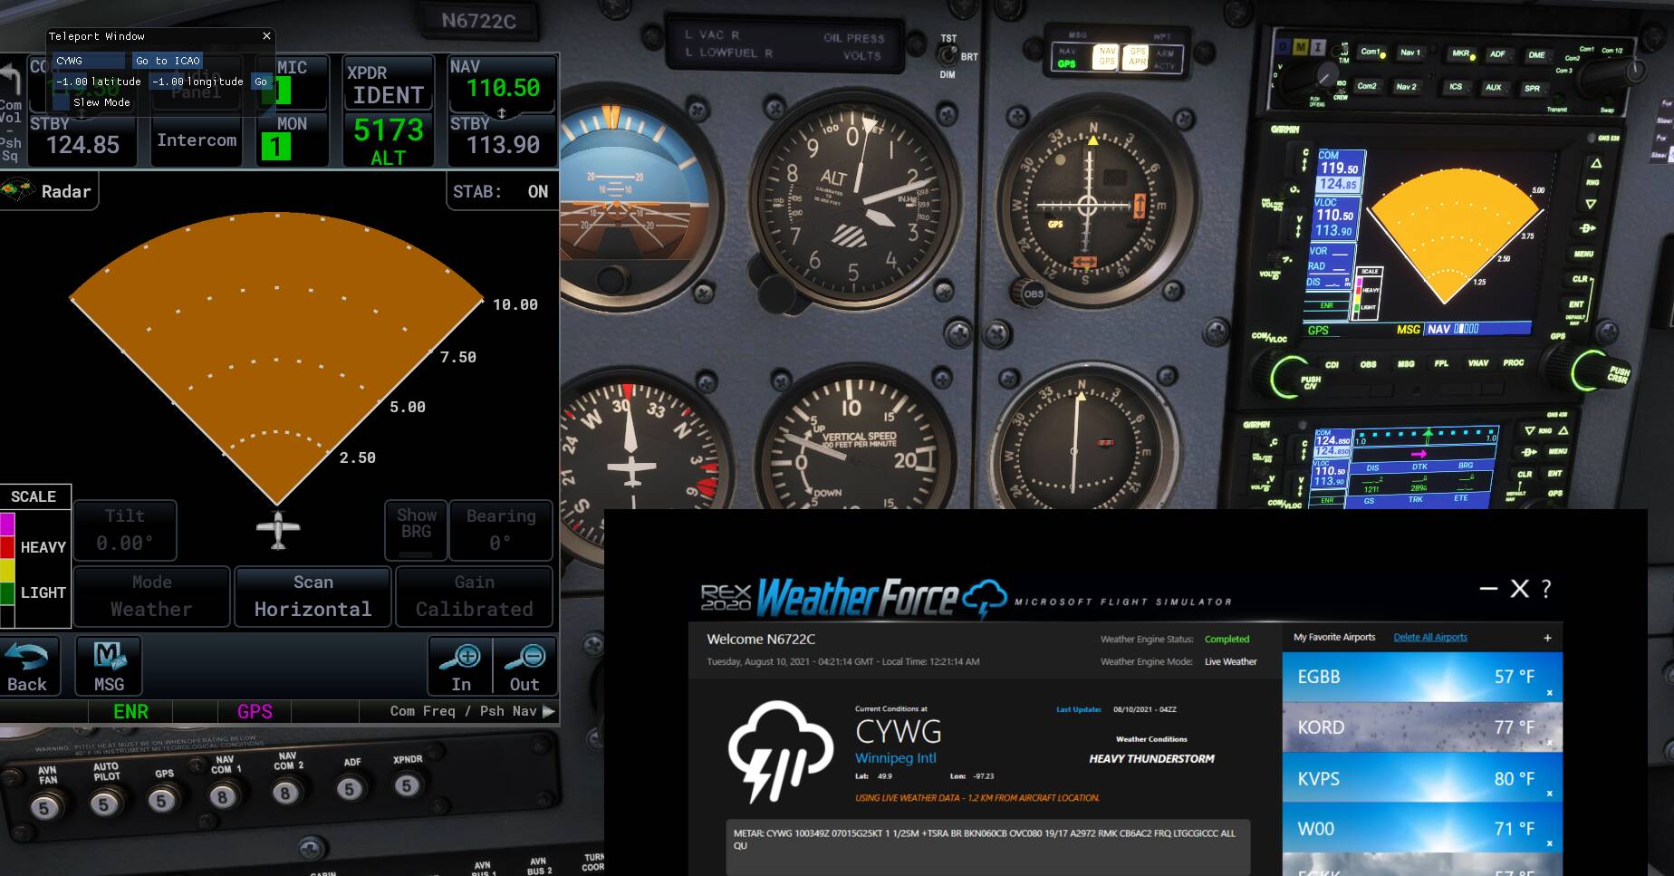Click the GNS 530 range up arrow
Screen dimensions: 1674x876
[x=1596, y=163]
